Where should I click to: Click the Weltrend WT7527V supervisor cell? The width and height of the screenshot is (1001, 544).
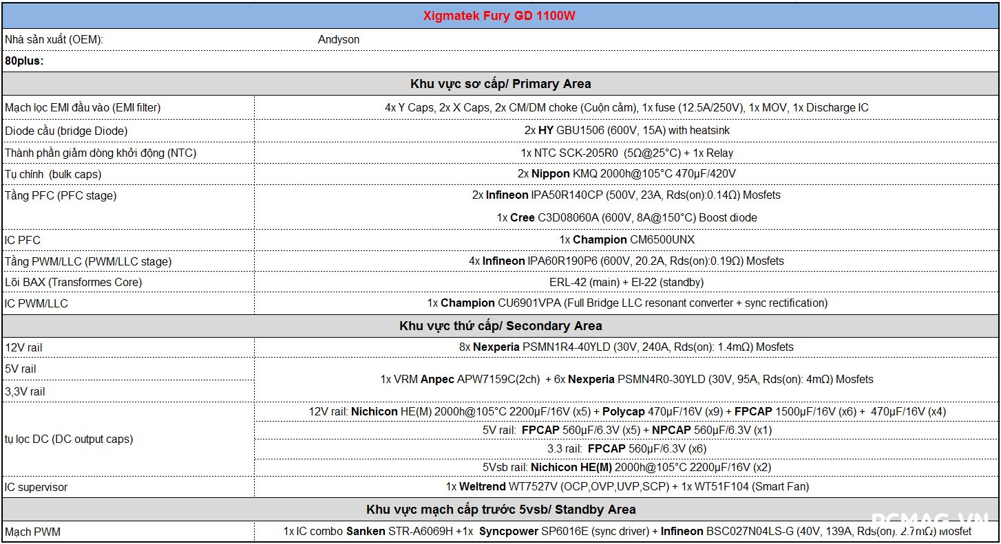pyautogui.click(x=626, y=487)
